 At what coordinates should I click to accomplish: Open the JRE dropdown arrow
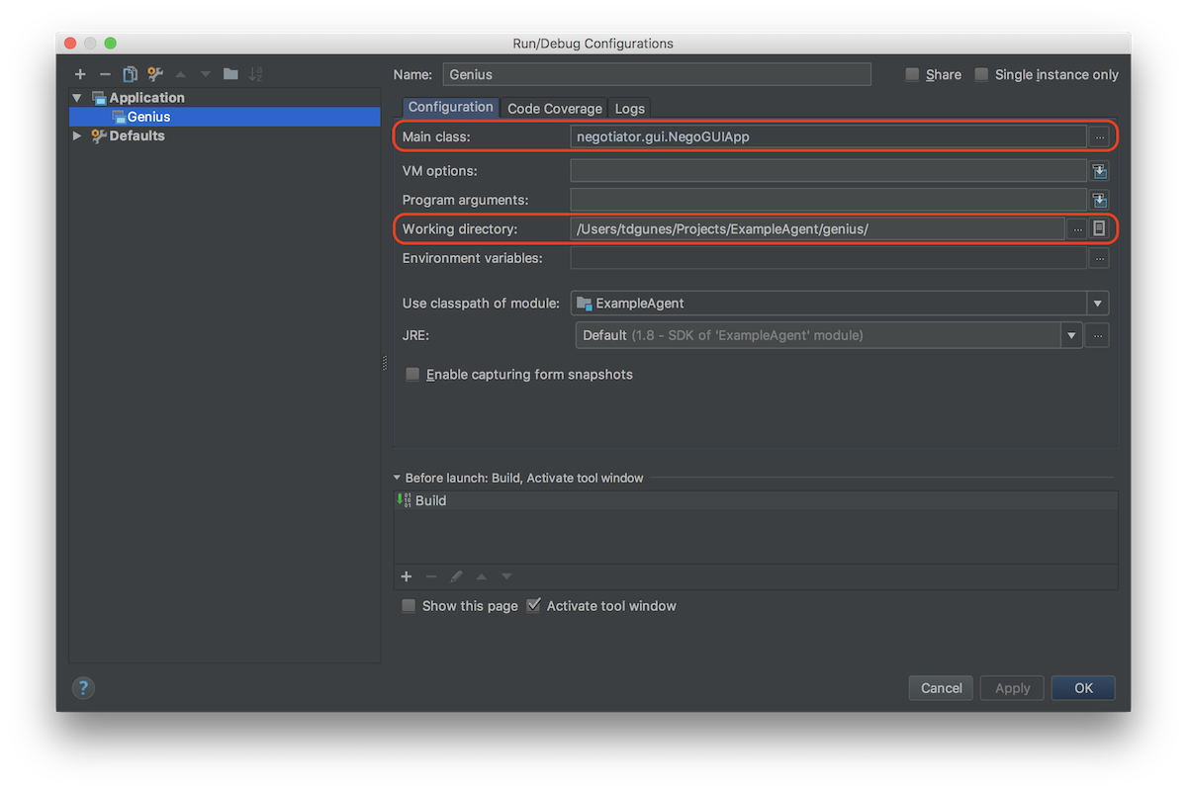(1071, 335)
